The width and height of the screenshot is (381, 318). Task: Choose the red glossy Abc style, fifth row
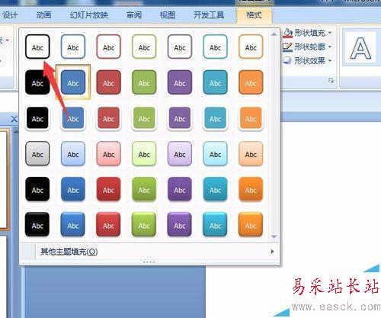tap(108, 189)
